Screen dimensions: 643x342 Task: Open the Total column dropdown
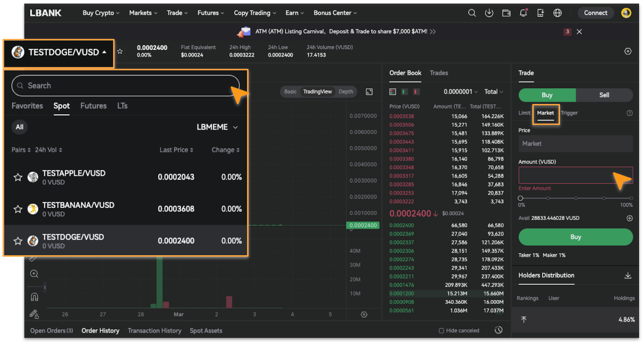point(494,92)
